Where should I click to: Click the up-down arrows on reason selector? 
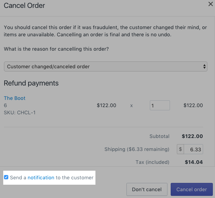click(x=204, y=66)
